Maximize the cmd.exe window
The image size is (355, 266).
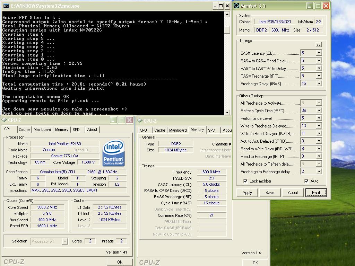pos(221,6)
